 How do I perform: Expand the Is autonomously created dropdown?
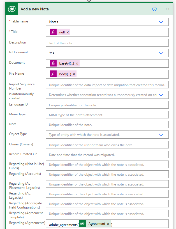pyautogui.click(x=161, y=95)
